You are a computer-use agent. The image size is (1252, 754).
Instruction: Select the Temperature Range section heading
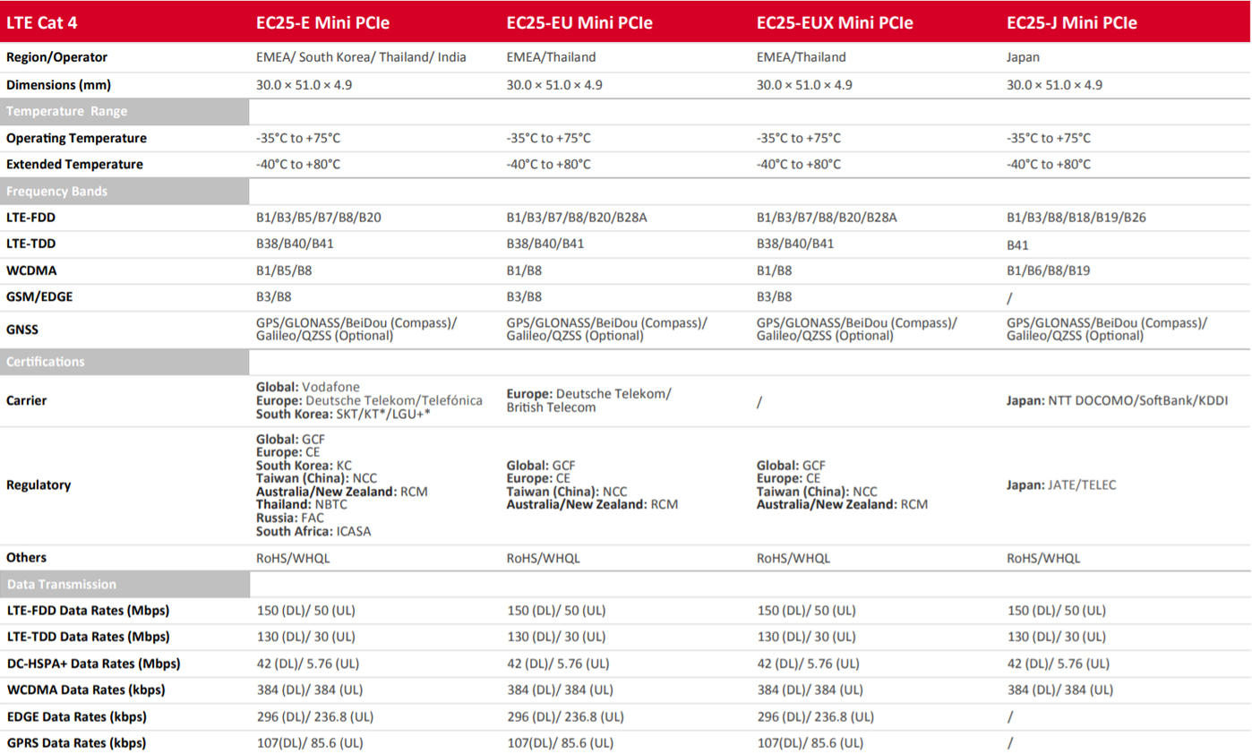pyautogui.click(x=124, y=112)
